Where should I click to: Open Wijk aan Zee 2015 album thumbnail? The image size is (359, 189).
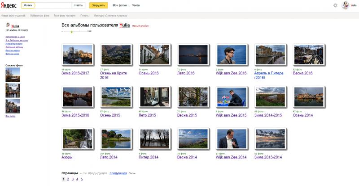232,97
